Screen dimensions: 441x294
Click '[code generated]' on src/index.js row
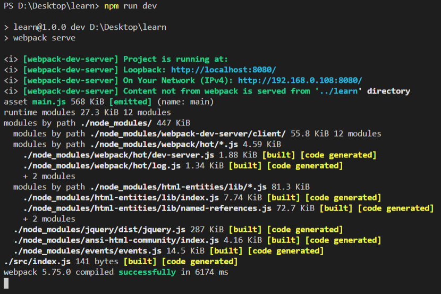200,262
